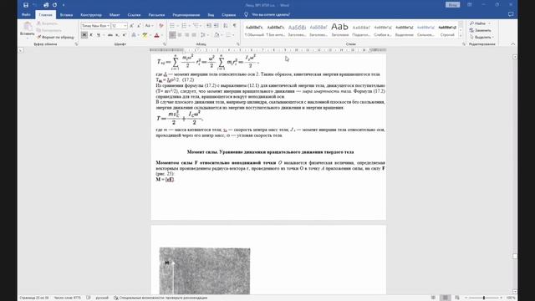Open the Файл tab
The height and width of the screenshot is (301, 535).
pos(26,15)
